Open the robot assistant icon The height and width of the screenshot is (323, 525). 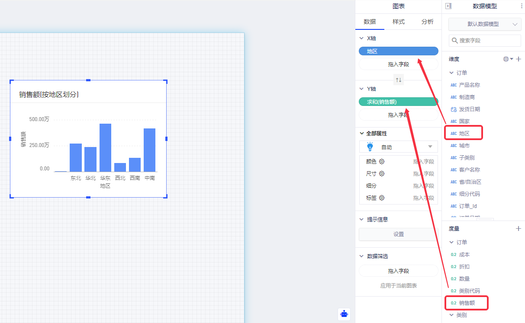pos(344,314)
